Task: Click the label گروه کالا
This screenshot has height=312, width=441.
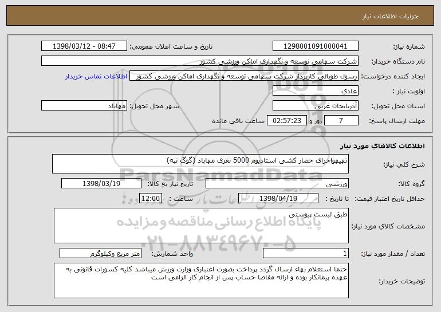Action: [x=412, y=184]
